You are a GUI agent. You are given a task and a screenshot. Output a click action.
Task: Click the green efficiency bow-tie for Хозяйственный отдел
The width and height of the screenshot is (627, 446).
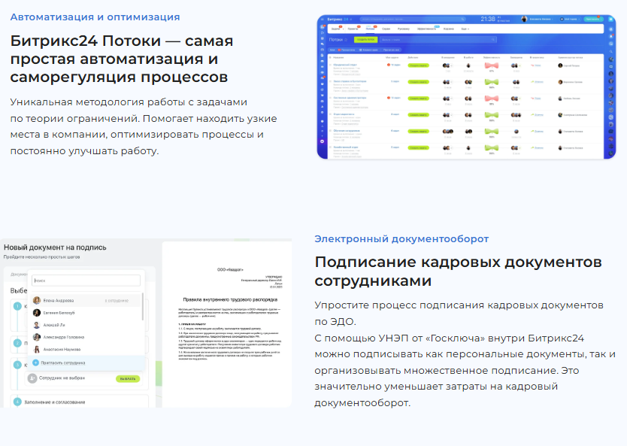(492, 147)
